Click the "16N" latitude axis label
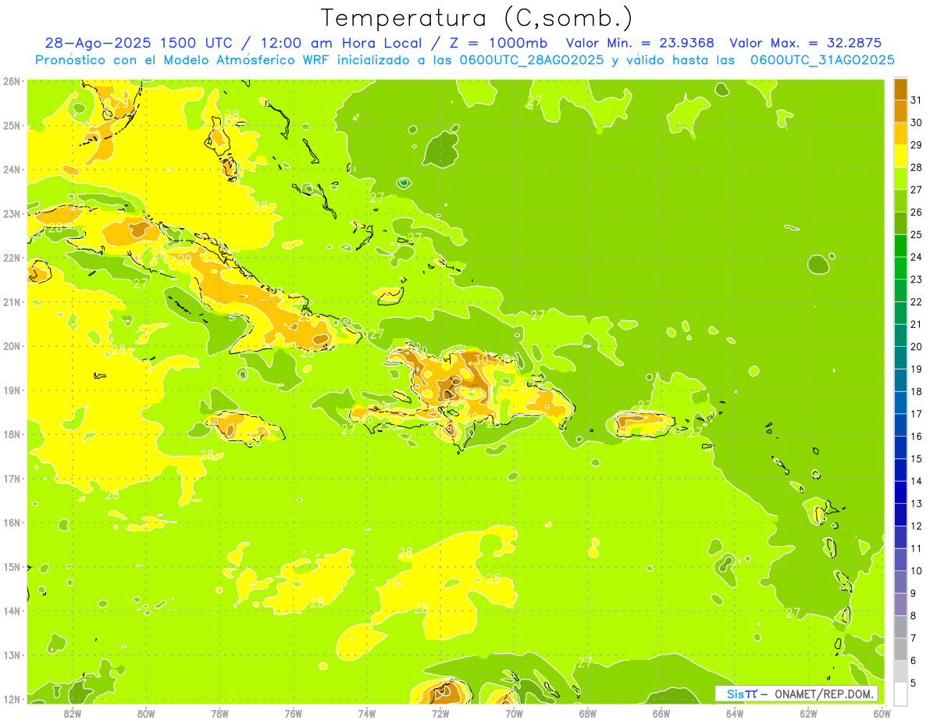The image size is (937, 724). [12, 522]
